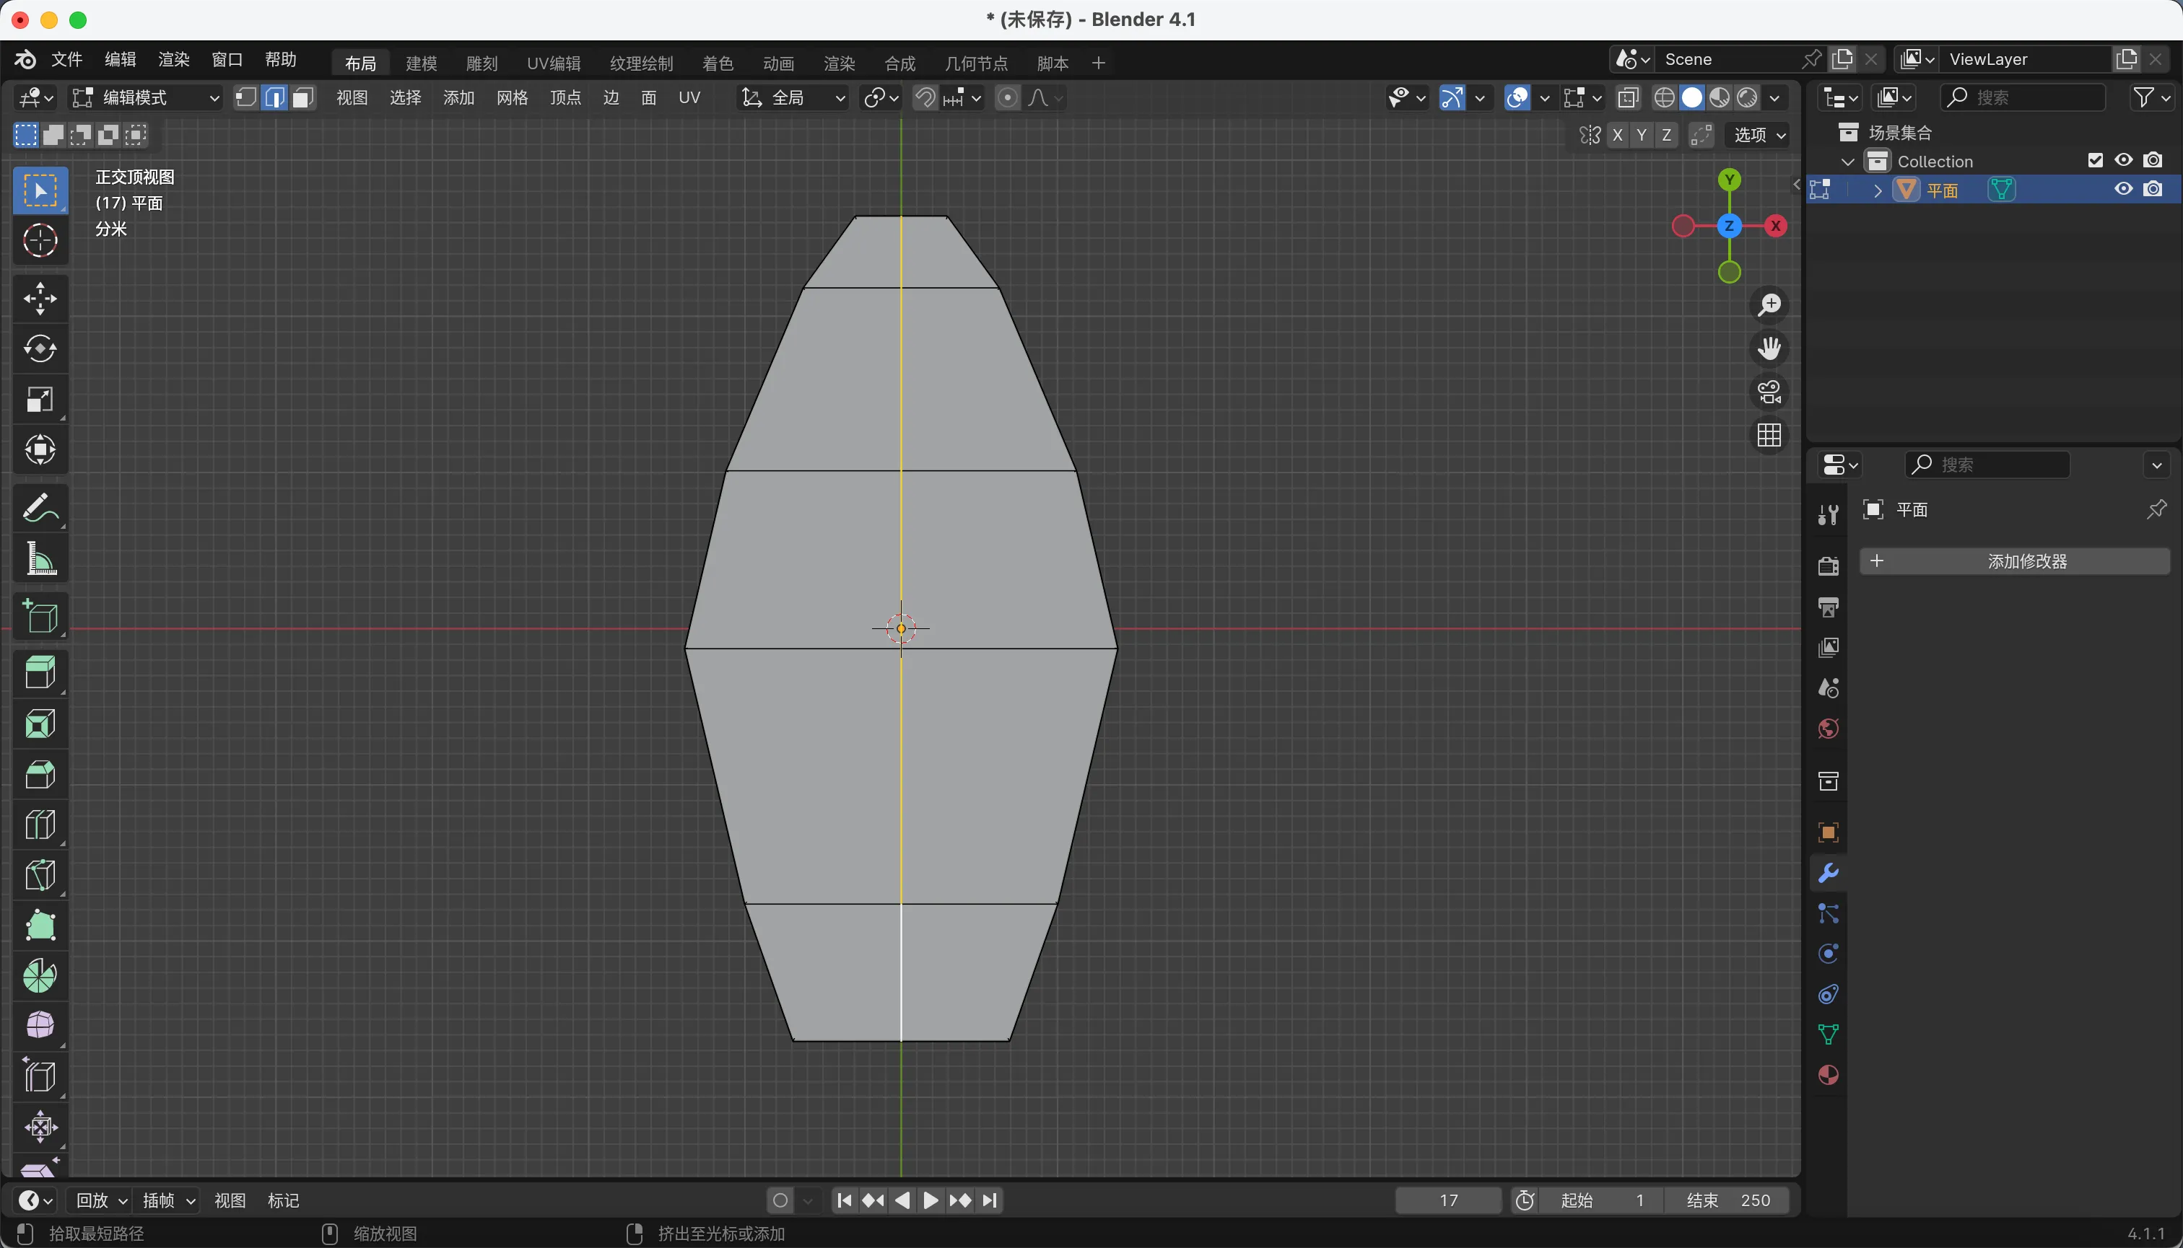Activate the Measure tool
The height and width of the screenshot is (1248, 2183).
click(x=40, y=559)
